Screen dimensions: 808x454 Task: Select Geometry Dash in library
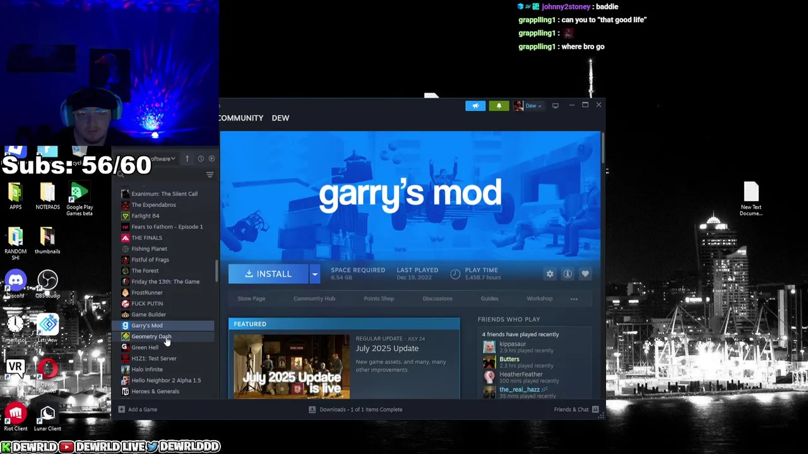163,337
